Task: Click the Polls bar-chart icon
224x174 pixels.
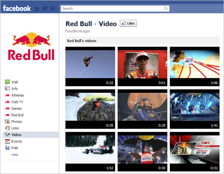Action: tap(7, 148)
